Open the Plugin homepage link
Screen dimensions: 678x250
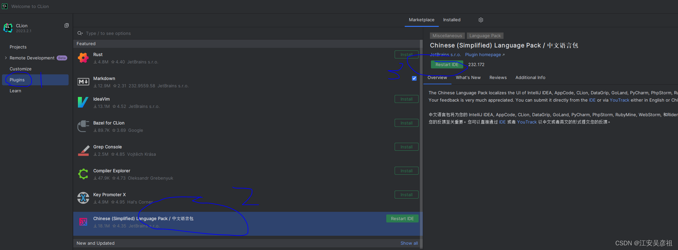pos(485,54)
